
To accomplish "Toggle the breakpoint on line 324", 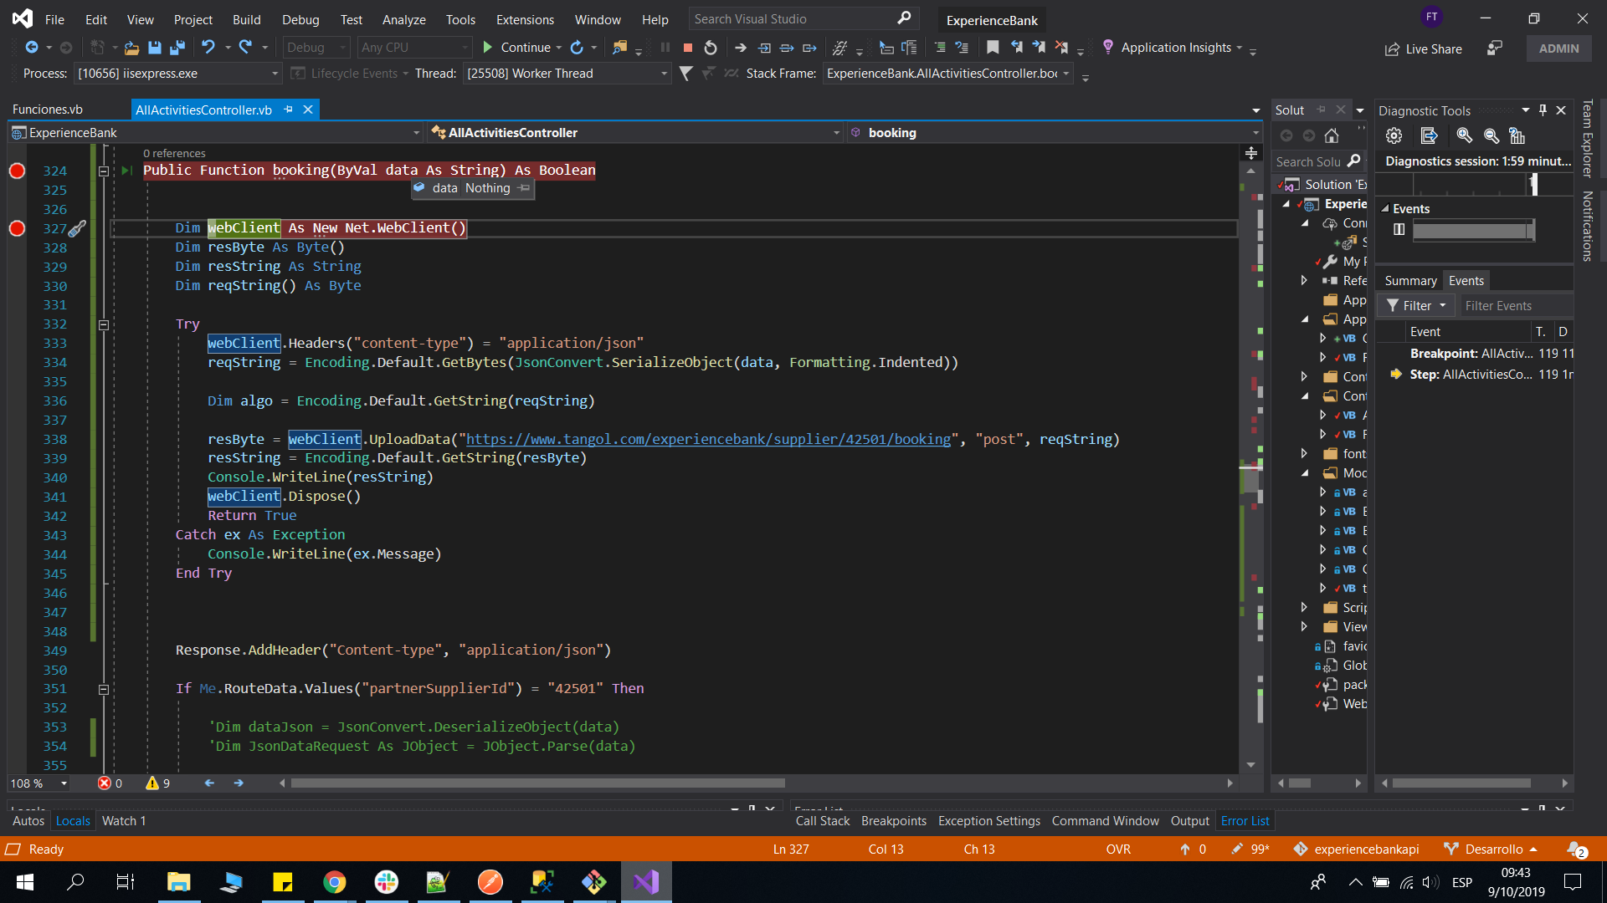I will point(17,171).
